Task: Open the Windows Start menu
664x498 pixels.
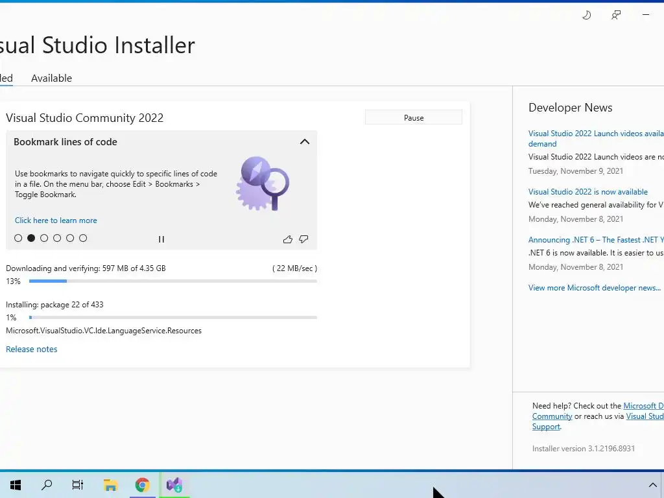Action: [x=16, y=485]
